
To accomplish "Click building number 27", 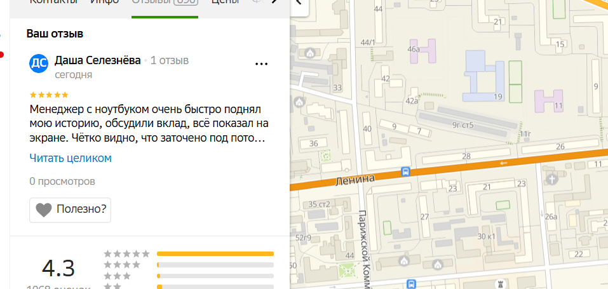I will tap(425, 217).
